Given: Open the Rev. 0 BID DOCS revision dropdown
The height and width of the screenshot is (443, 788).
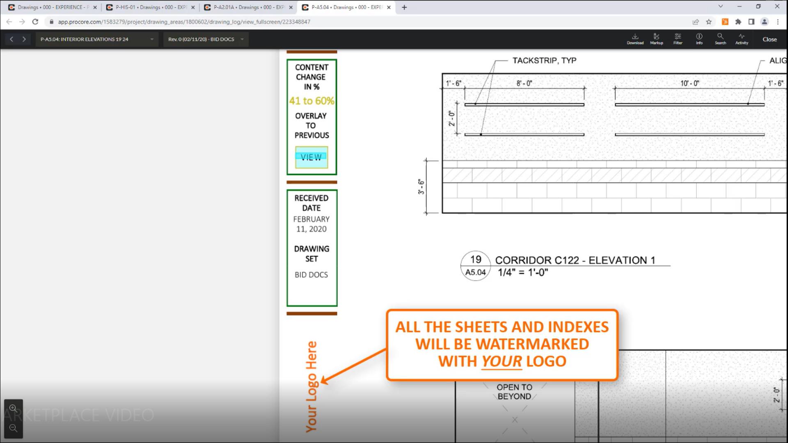Looking at the screenshot, I should tap(206, 39).
